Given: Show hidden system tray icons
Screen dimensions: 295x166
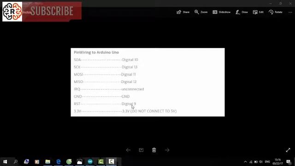Looking at the screenshot, I should [245, 162].
